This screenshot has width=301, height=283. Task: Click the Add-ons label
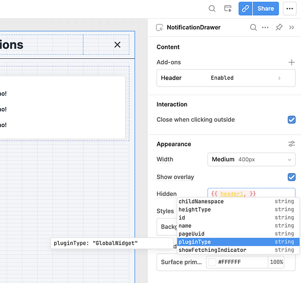[x=168, y=62]
